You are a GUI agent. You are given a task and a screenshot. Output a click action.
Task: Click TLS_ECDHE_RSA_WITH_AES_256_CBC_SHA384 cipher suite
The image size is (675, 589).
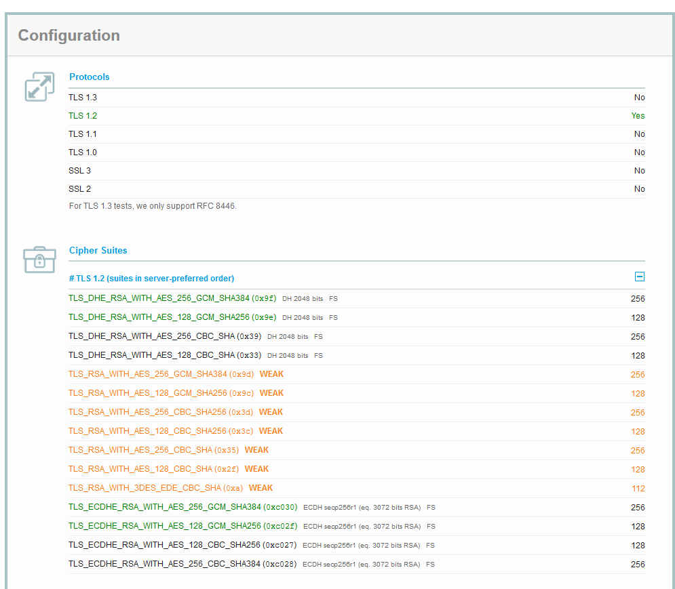coord(165,564)
